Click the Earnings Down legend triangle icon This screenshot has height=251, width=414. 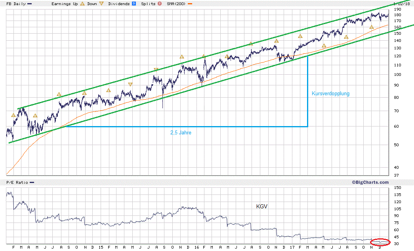(101, 4)
